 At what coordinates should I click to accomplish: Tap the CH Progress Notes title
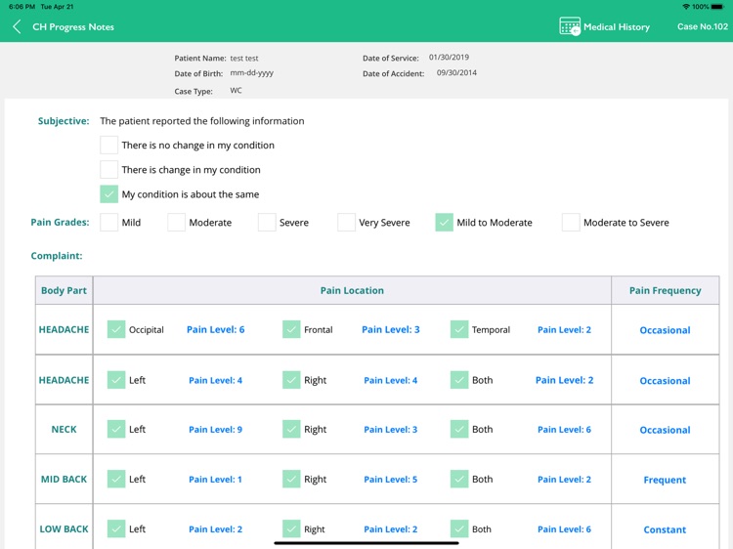point(73,27)
